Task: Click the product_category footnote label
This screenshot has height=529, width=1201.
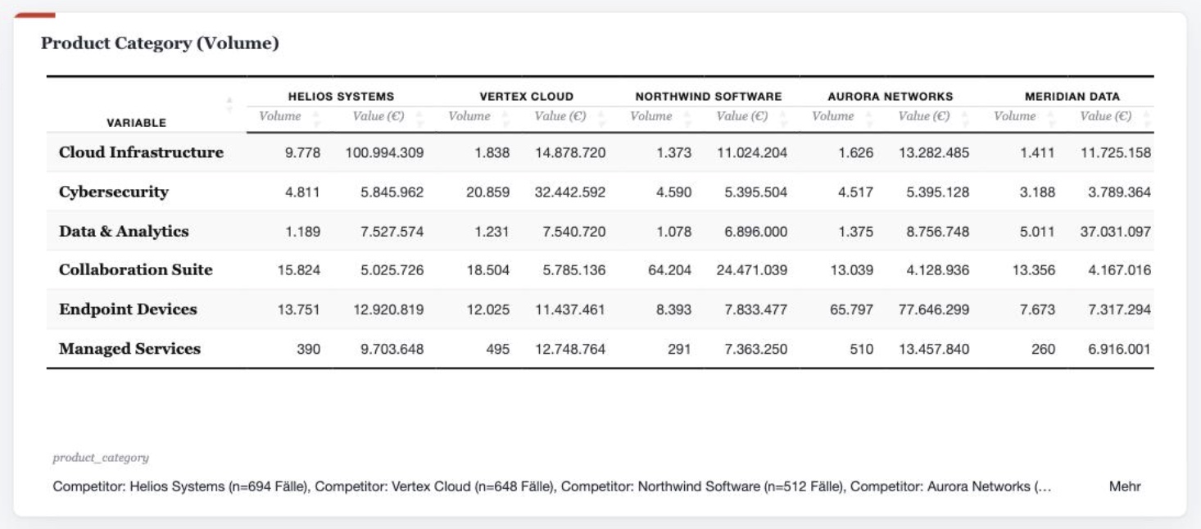Action: click(x=101, y=458)
